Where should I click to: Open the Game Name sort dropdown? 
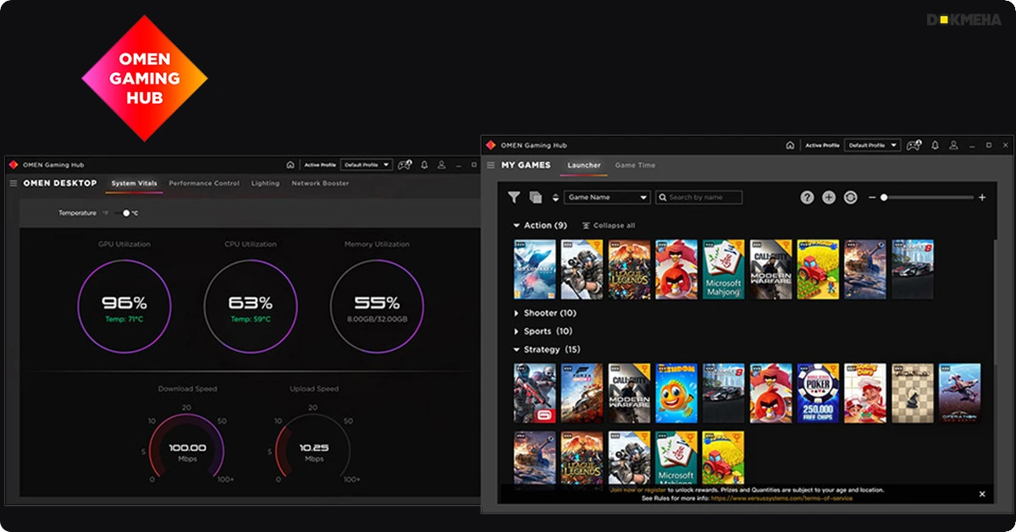coord(607,197)
